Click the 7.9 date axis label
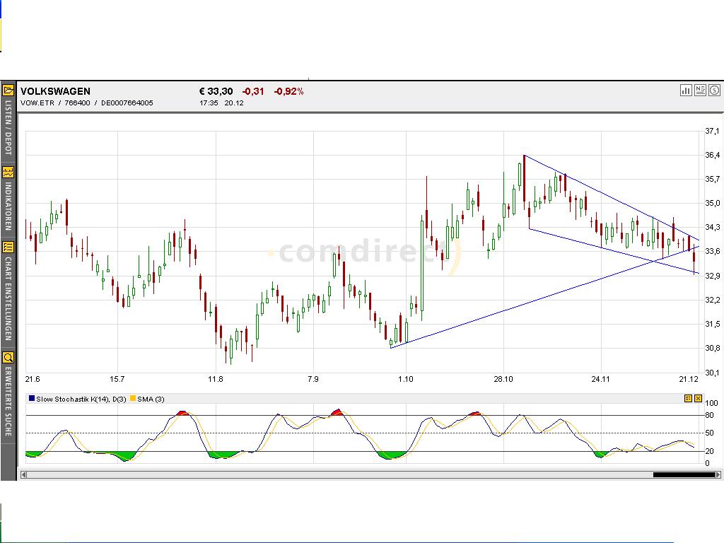The height and width of the screenshot is (543, 724). (x=313, y=379)
